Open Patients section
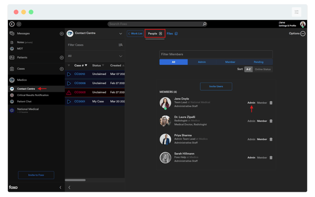 pos(22,58)
